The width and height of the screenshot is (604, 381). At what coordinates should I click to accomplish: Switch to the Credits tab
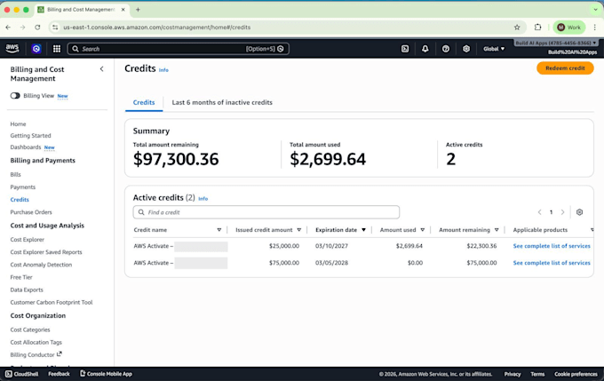click(144, 102)
